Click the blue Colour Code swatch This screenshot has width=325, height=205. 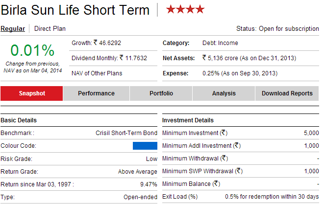tap(145, 146)
